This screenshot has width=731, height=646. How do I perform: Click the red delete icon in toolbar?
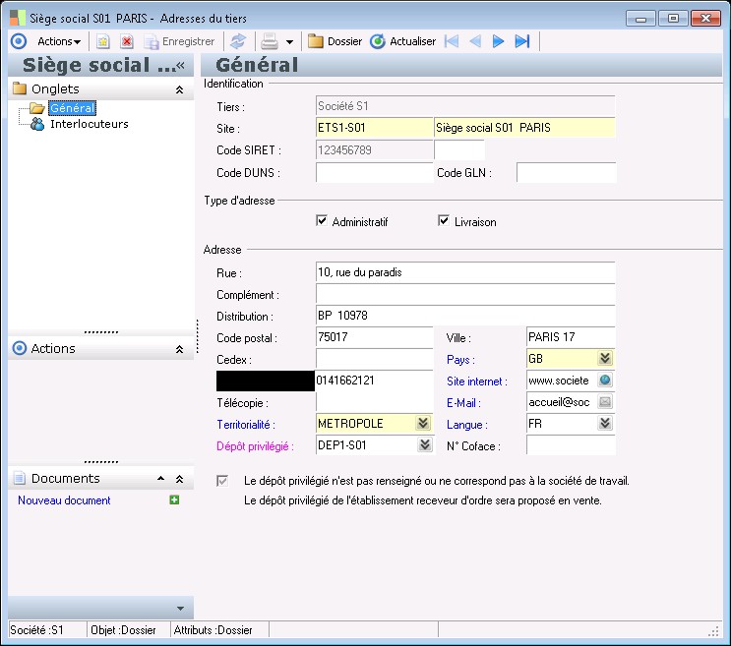tap(127, 41)
